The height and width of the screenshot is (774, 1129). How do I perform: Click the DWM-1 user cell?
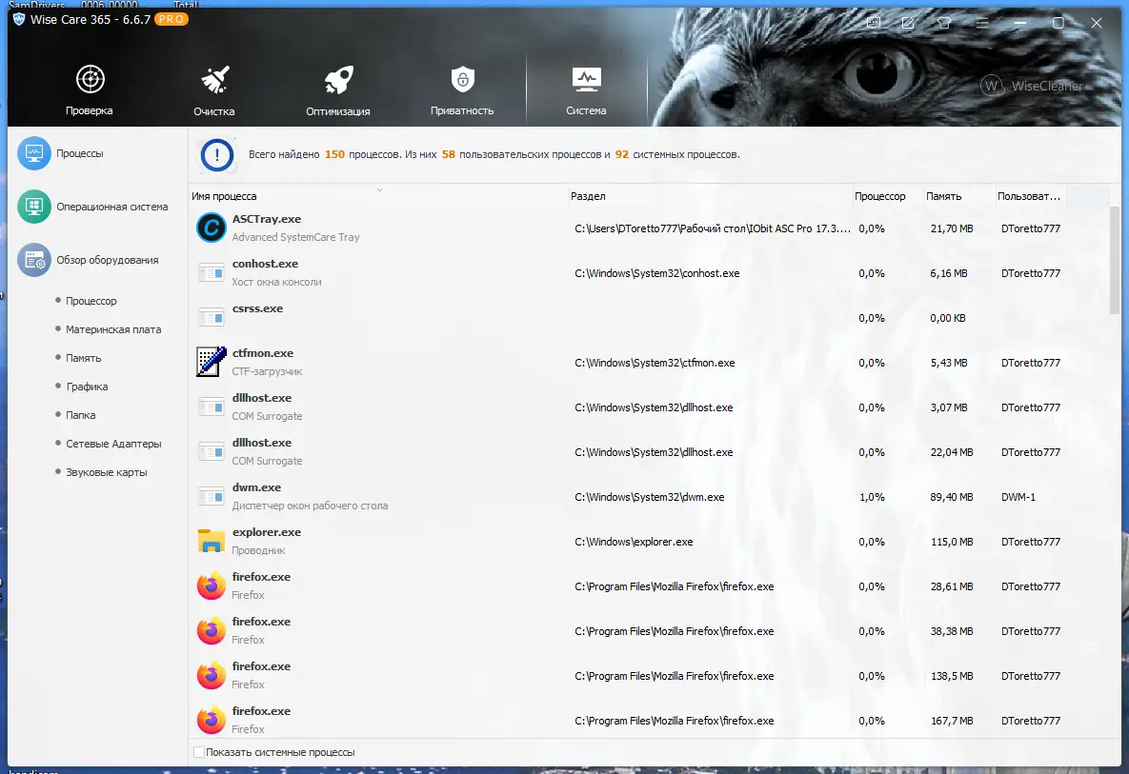click(1018, 497)
